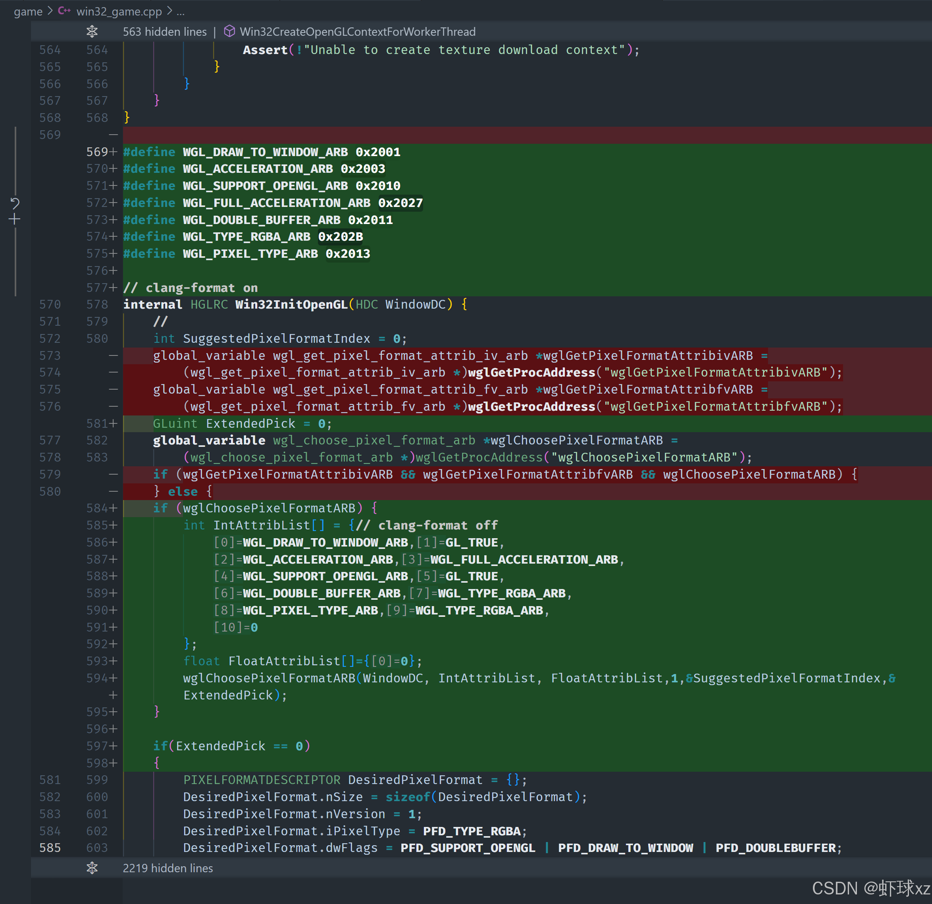
Task: Click modified line number 603
Action: click(x=97, y=848)
